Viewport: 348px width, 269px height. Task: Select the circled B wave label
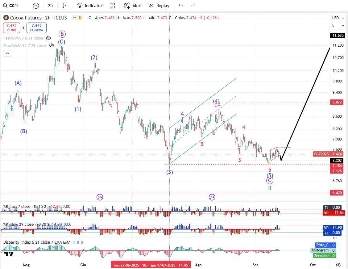click(62, 34)
